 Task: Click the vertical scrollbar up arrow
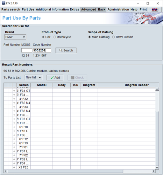coord(157,89)
